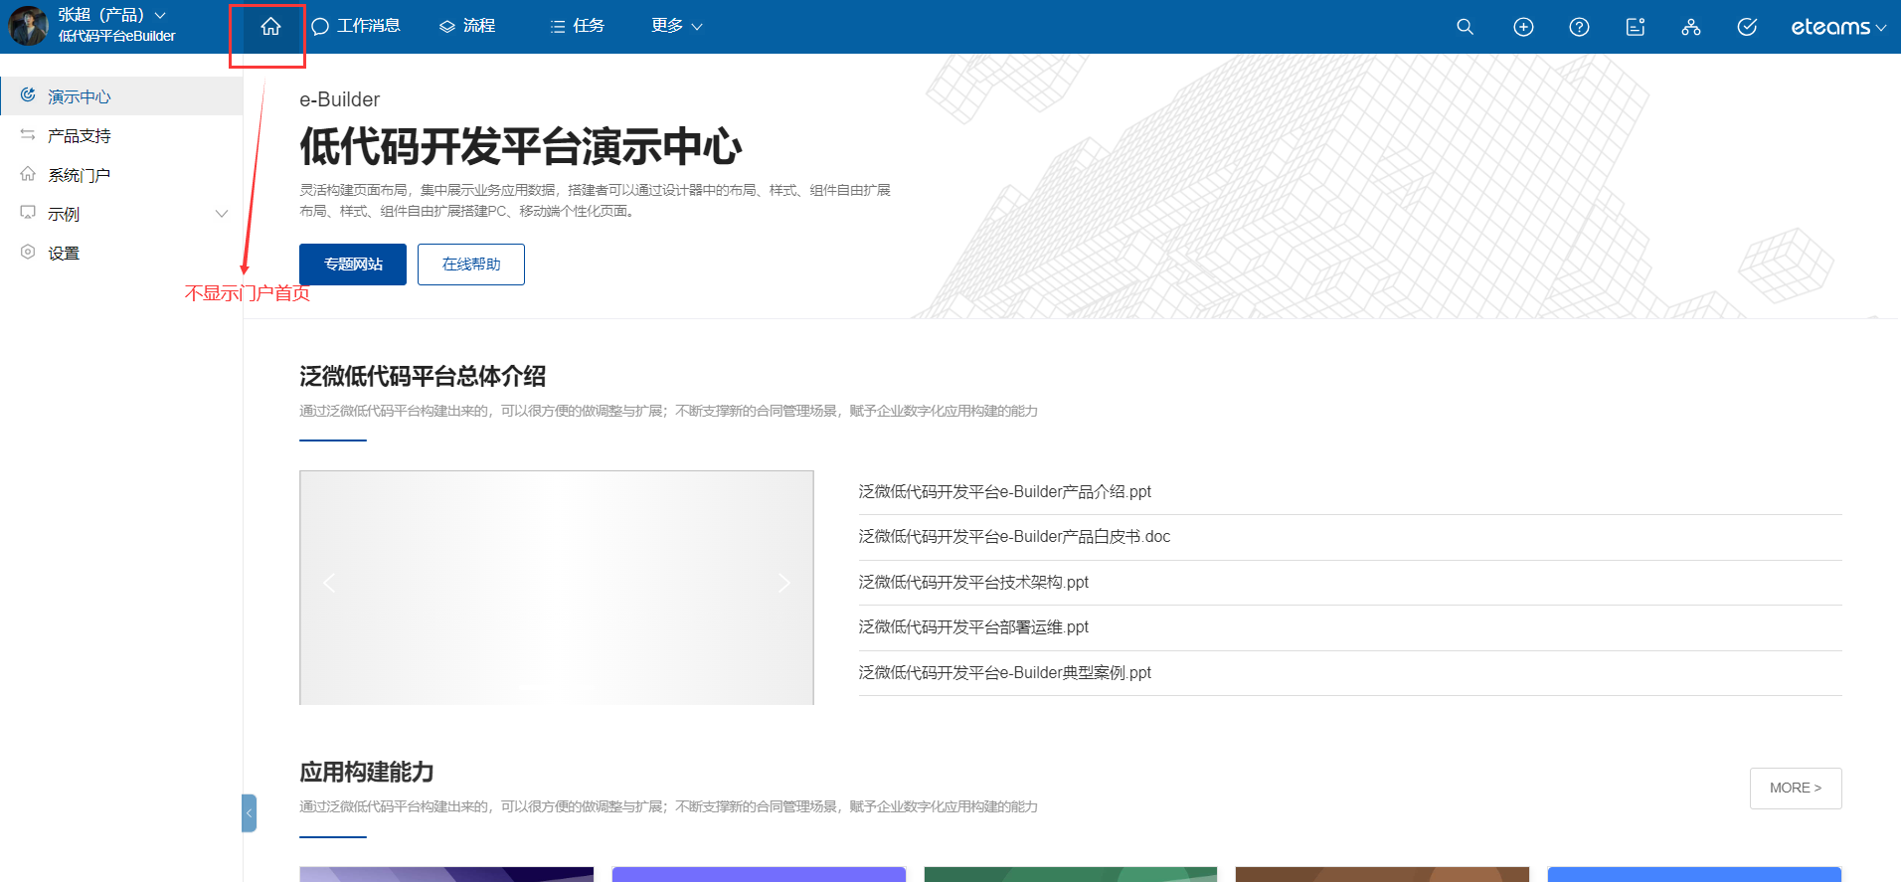
Task: Click the 低代码平台eBuilder label under username
Action: [x=116, y=36]
